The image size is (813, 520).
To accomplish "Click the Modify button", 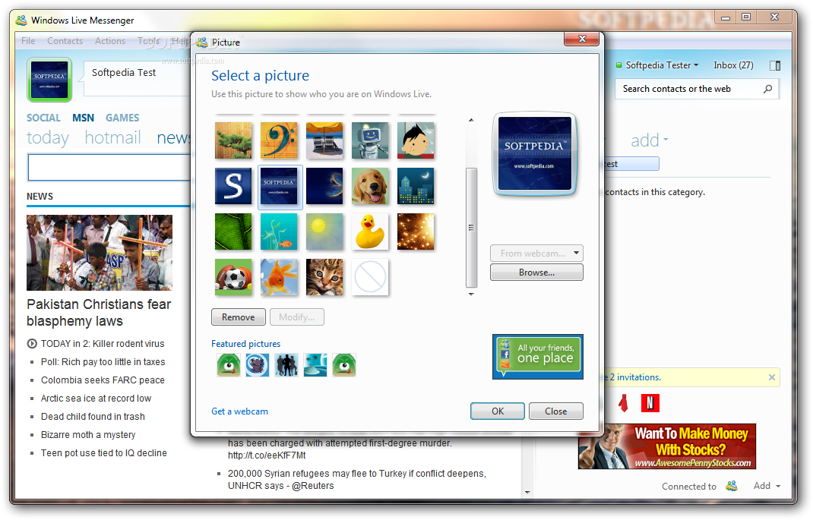I will [x=296, y=317].
